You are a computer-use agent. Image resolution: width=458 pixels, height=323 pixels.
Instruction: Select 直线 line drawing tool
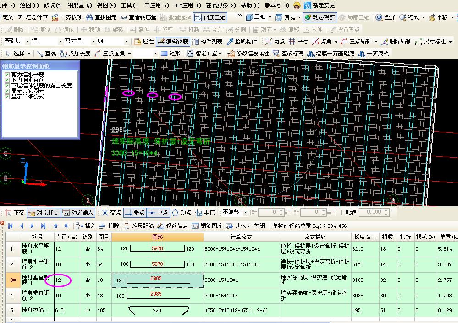(x=46, y=54)
